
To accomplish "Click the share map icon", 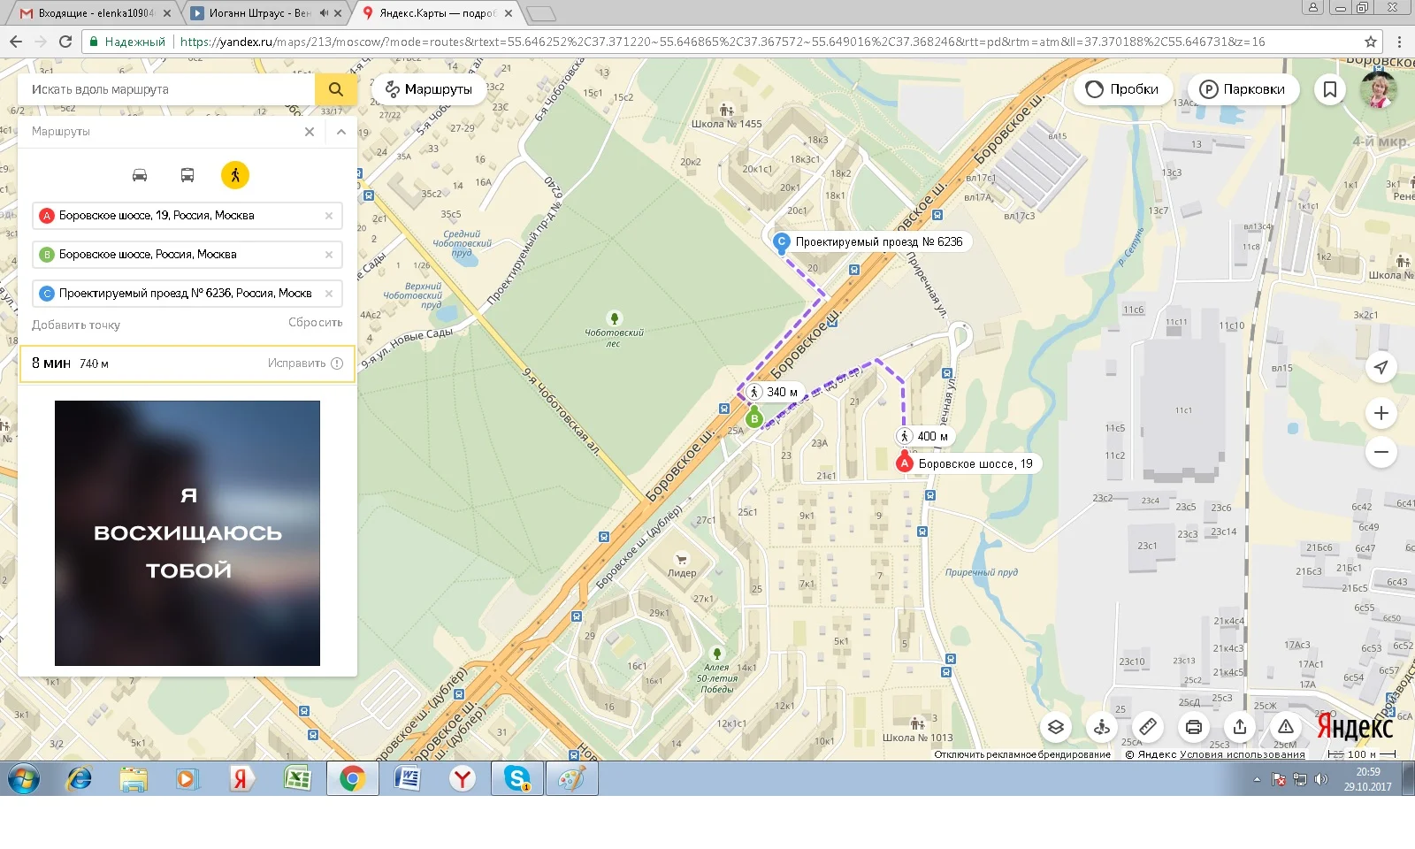I will point(1240,727).
